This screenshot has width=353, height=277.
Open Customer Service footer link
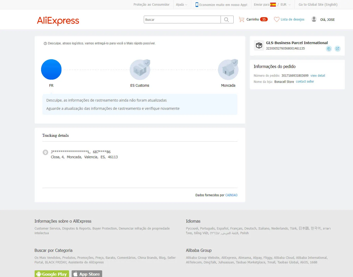(47, 229)
